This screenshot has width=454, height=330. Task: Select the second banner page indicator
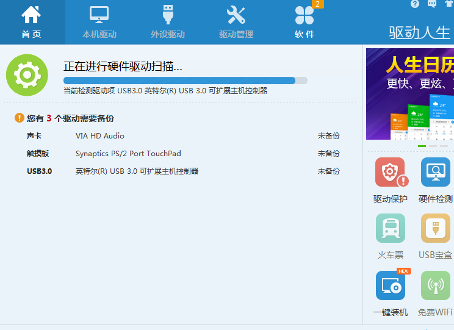point(433,146)
